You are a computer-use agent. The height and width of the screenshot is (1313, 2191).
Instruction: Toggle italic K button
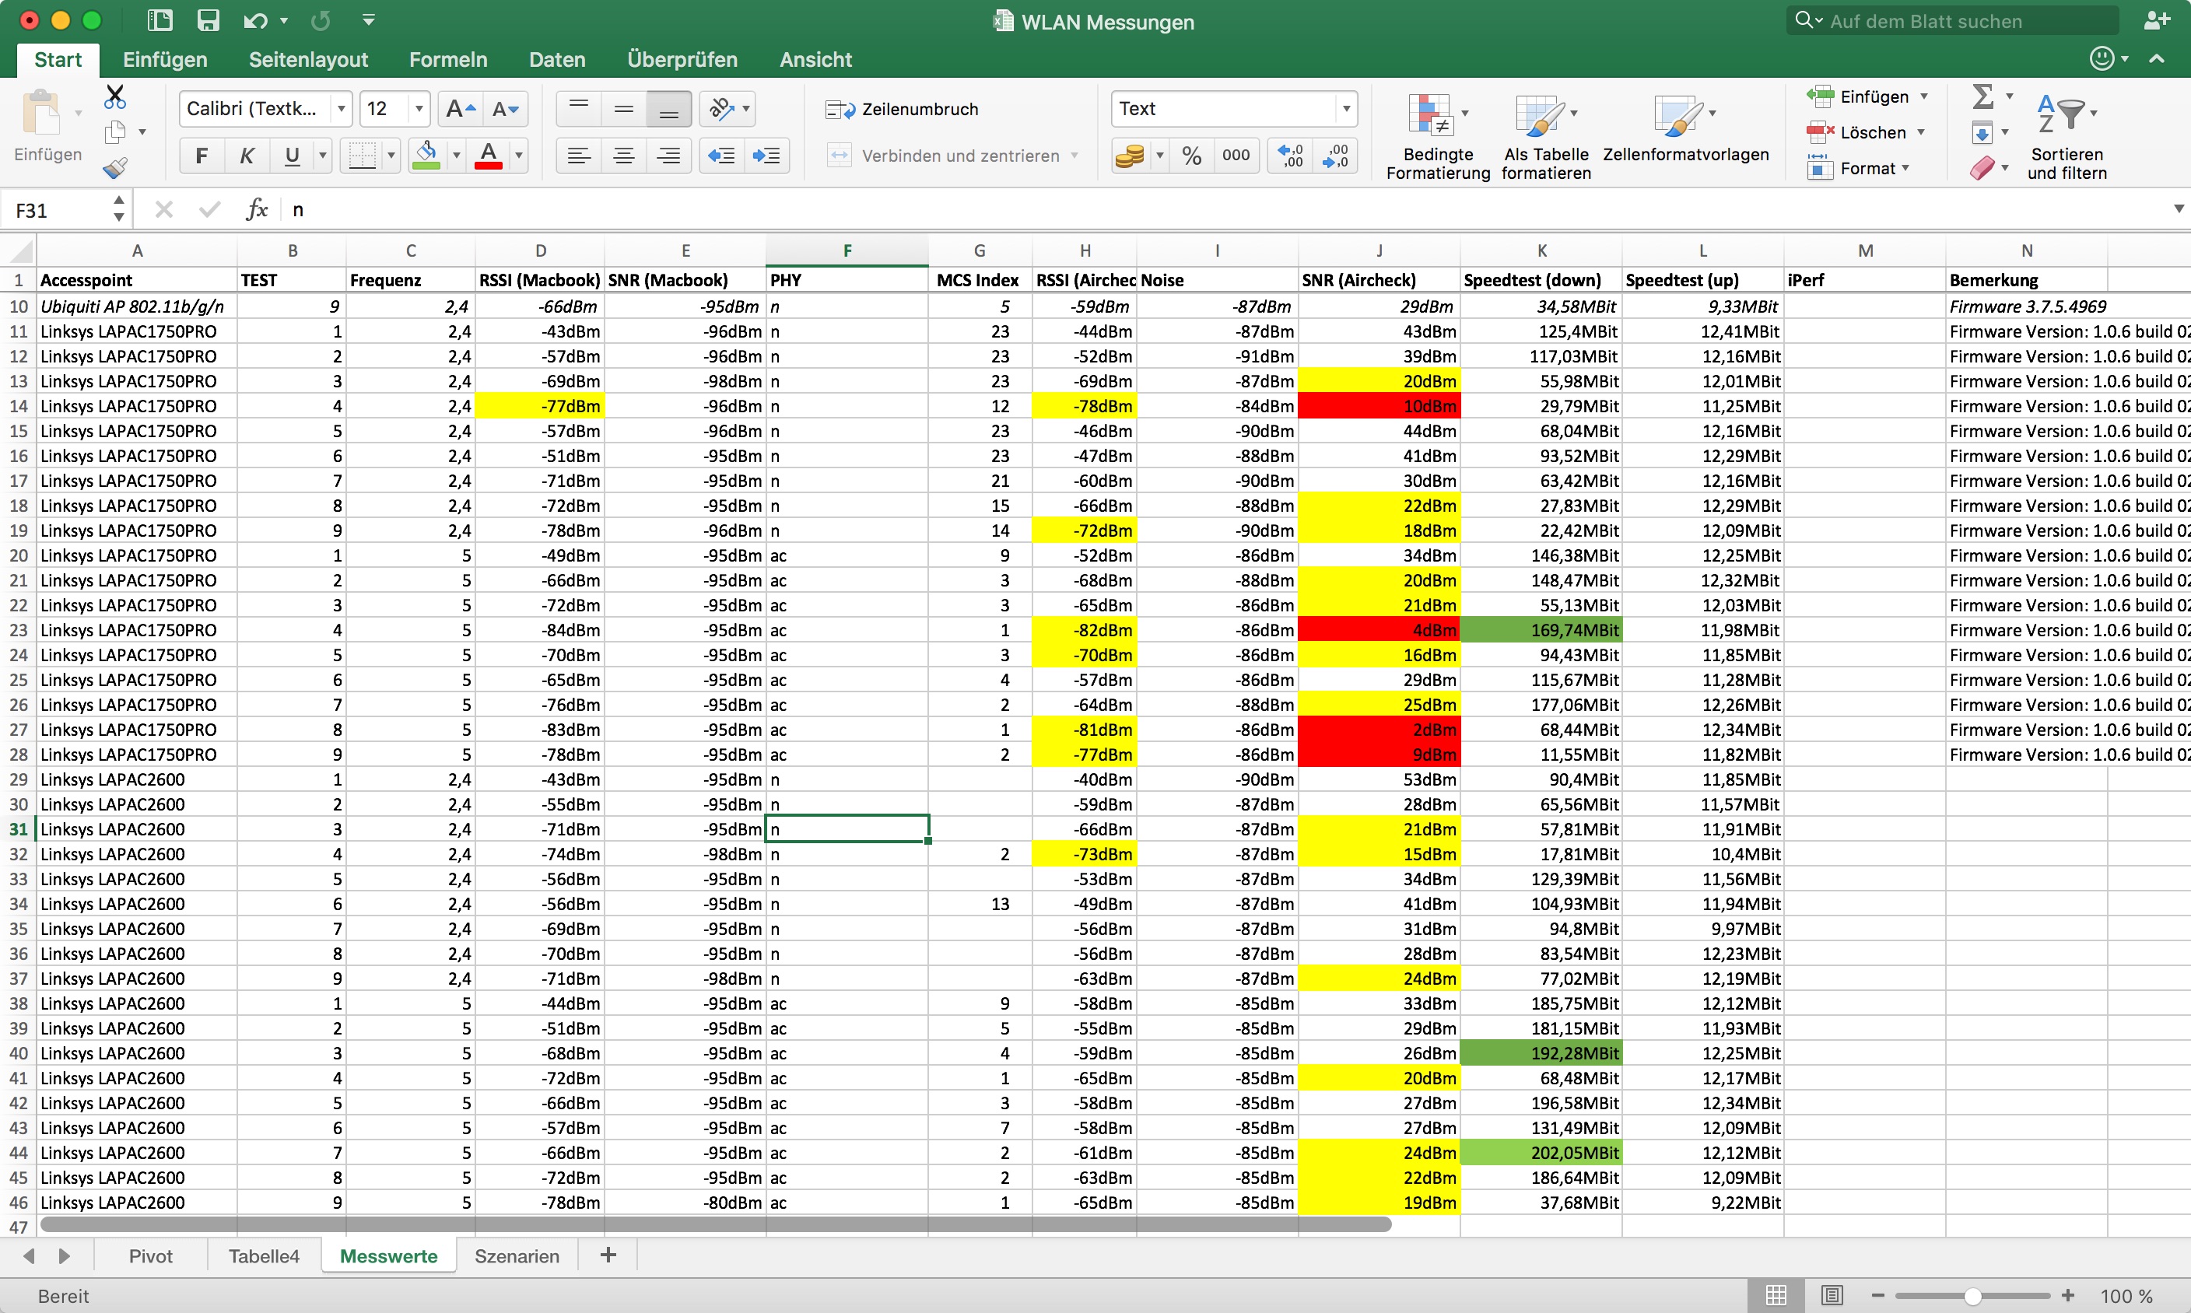246,156
